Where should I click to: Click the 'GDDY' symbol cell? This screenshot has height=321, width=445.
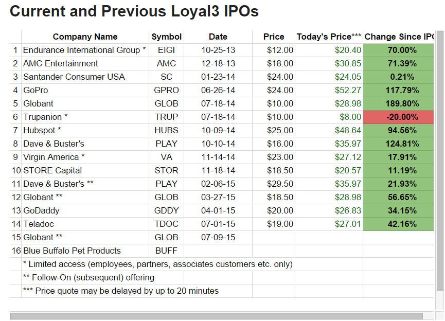tap(166, 210)
